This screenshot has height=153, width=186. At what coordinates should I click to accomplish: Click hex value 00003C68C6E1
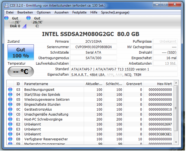(x=160, y=134)
